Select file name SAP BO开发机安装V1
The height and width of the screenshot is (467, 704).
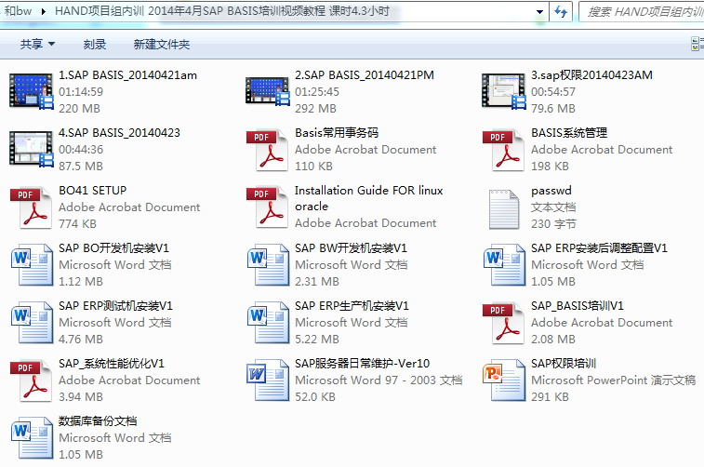coord(114,248)
